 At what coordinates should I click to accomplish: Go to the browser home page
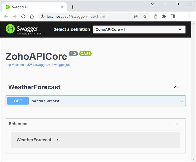[32, 16]
